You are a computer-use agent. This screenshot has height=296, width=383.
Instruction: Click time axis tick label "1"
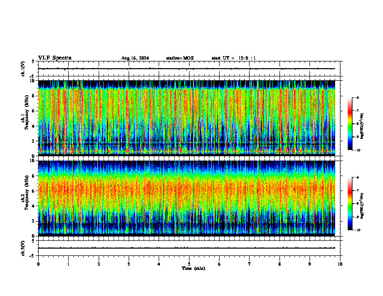(68, 264)
